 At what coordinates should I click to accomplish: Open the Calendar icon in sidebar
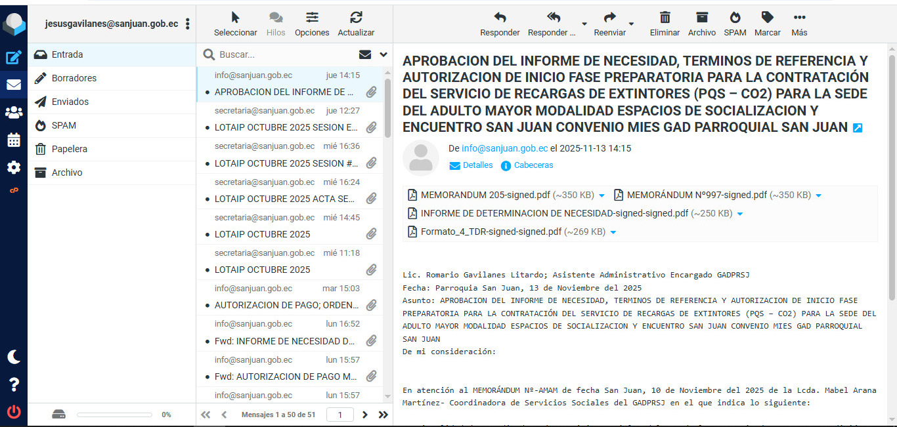click(14, 140)
